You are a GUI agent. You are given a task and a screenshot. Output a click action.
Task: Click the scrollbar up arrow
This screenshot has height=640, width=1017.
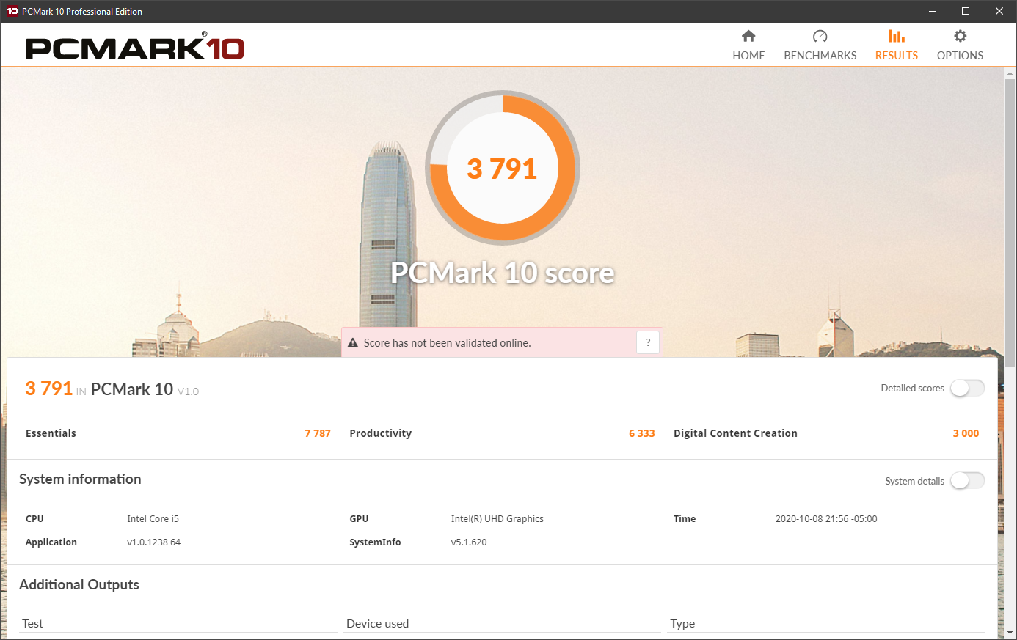[x=1010, y=73]
